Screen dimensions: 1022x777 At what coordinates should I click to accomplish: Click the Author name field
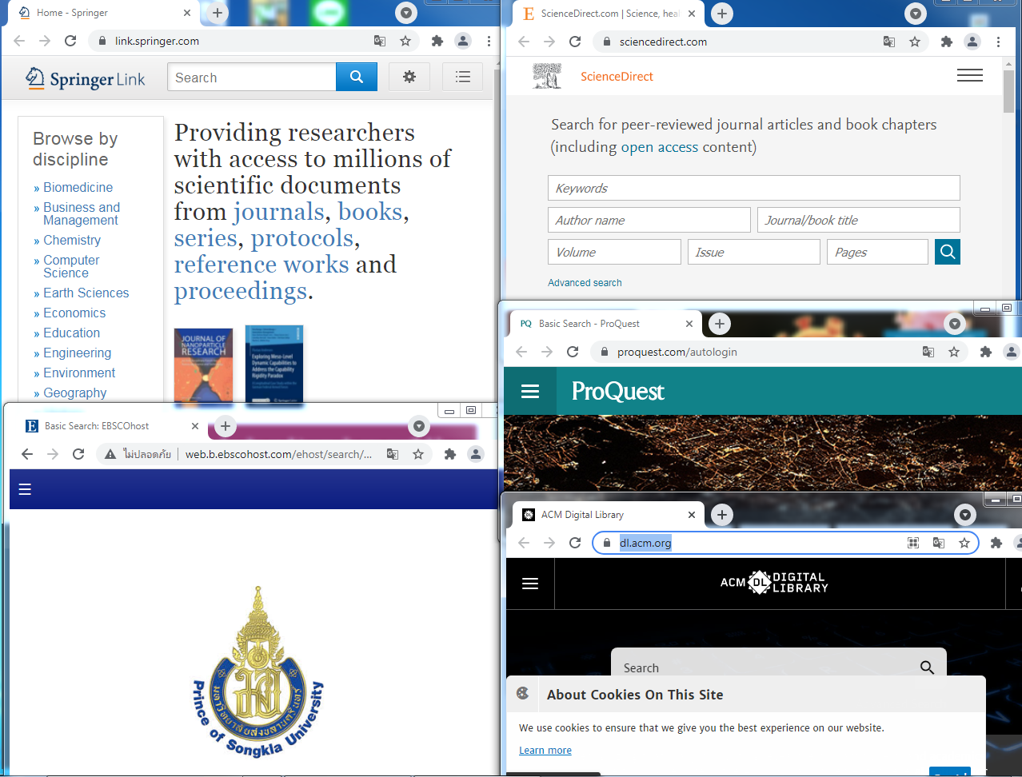(x=649, y=220)
